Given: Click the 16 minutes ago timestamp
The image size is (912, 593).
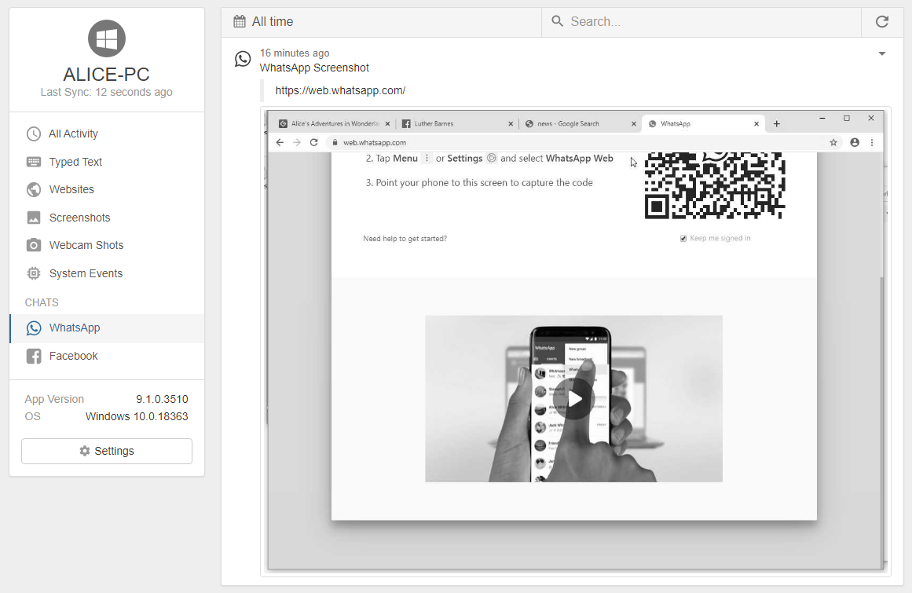Looking at the screenshot, I should point(295,53).
